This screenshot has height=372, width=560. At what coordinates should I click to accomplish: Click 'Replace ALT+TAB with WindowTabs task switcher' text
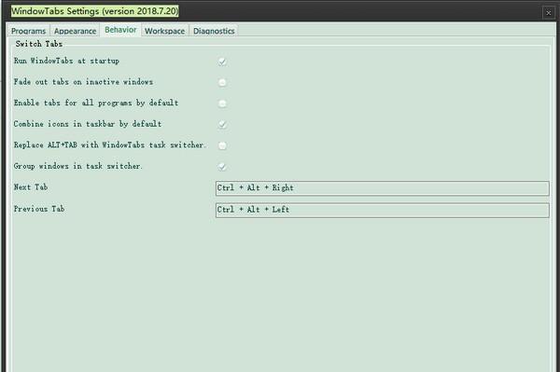[x=109, y=145]
